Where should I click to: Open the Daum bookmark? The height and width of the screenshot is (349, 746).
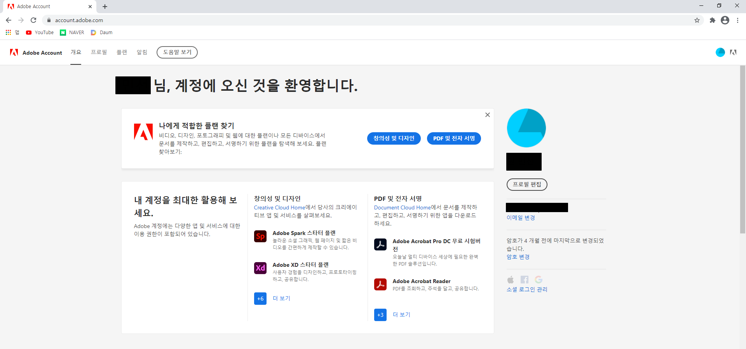pos(101,33)
